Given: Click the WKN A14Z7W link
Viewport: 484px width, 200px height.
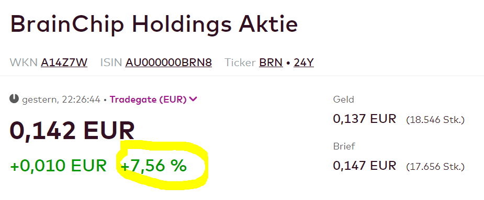Looking at the screenshot, I should (64, 63).
